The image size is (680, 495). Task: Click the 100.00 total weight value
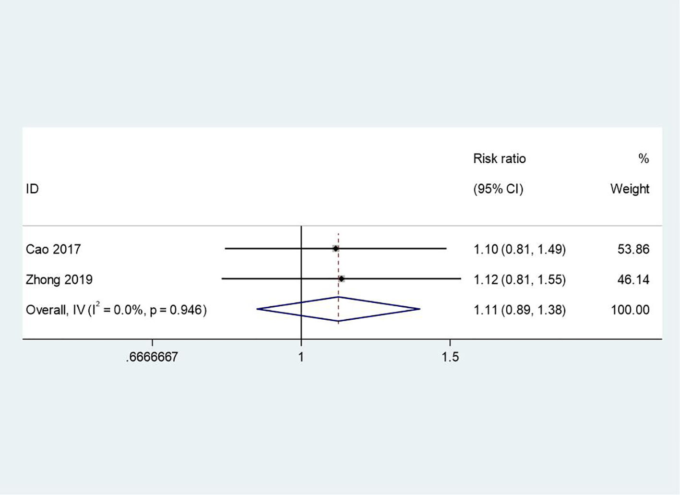click(x=630, y=310)
